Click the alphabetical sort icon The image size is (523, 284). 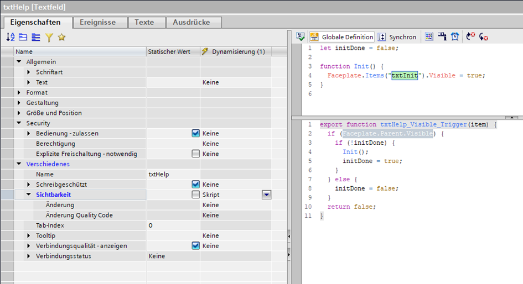pyautogui.click(x=11, y=37)
